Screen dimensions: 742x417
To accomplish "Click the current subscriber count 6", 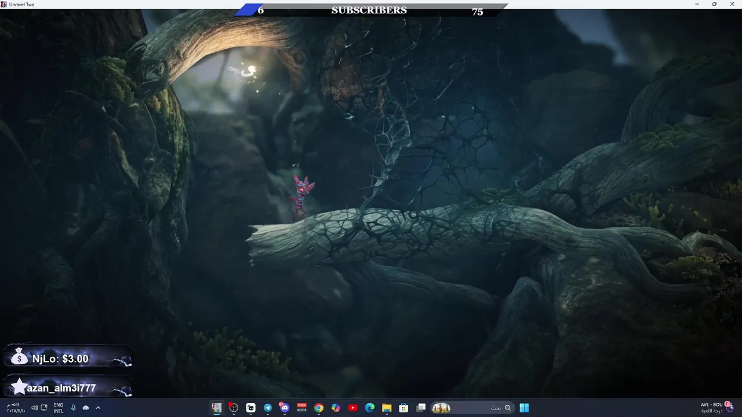I will click(x=261, y=10).
